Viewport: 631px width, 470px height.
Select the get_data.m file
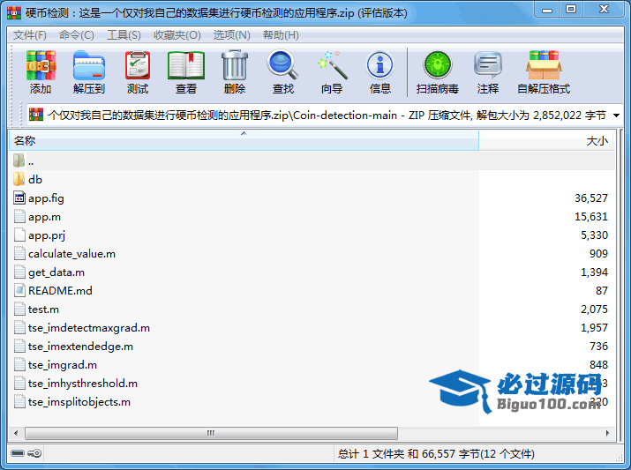[x=56, y=272]
